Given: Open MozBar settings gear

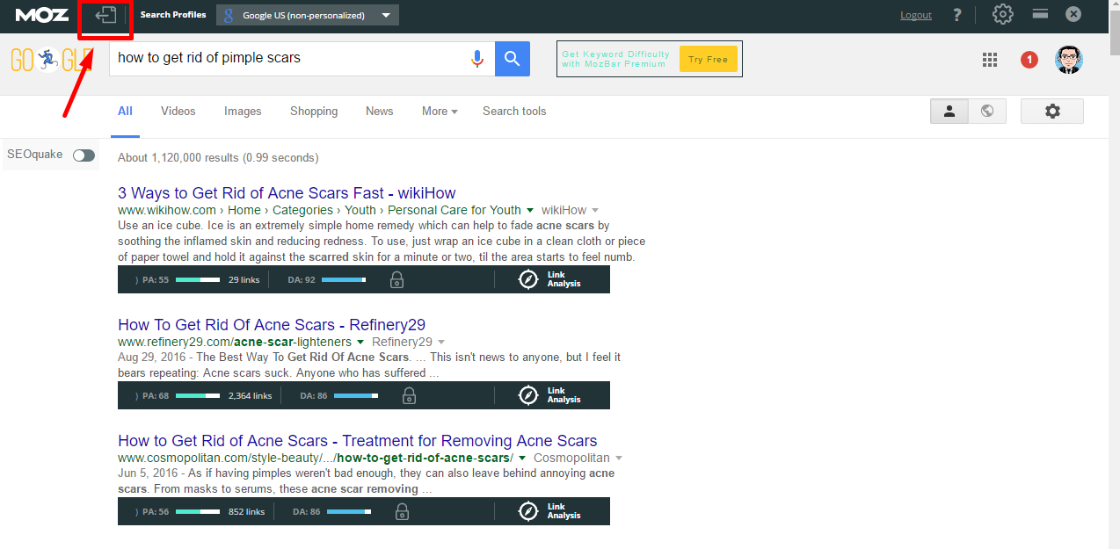Looking at the screenshot, I should (x=1002, y=15).
